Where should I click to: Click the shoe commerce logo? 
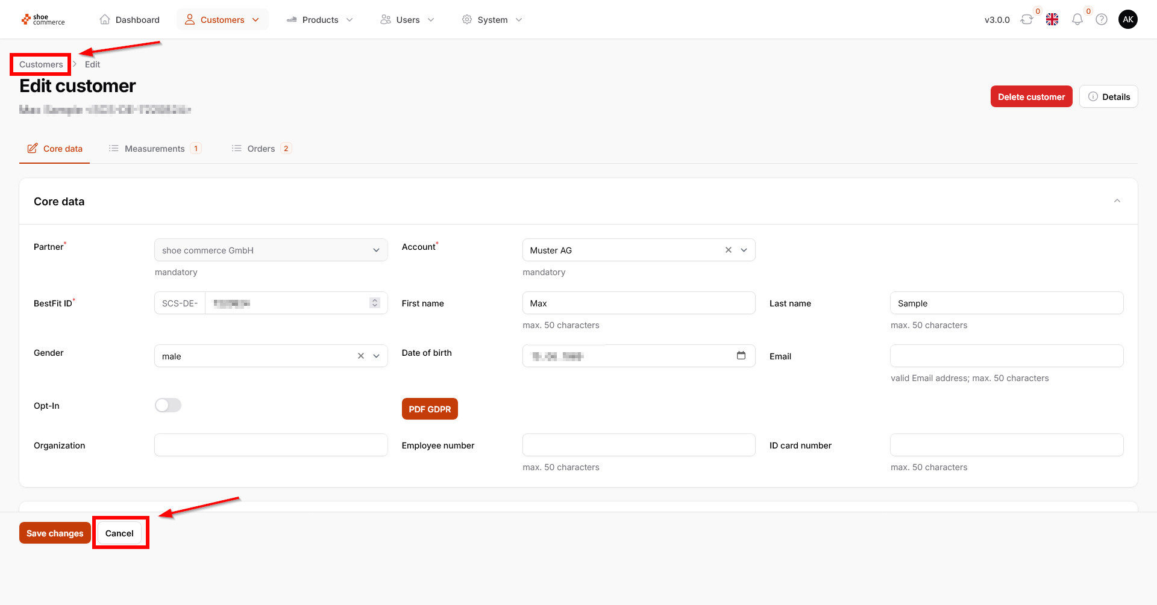(43, 20)
